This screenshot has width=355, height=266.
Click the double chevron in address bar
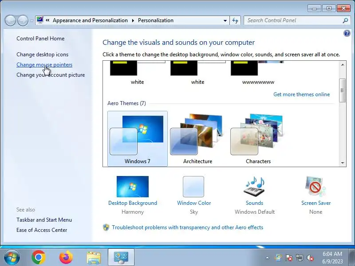pyautogui.click(x=47, y=20)
